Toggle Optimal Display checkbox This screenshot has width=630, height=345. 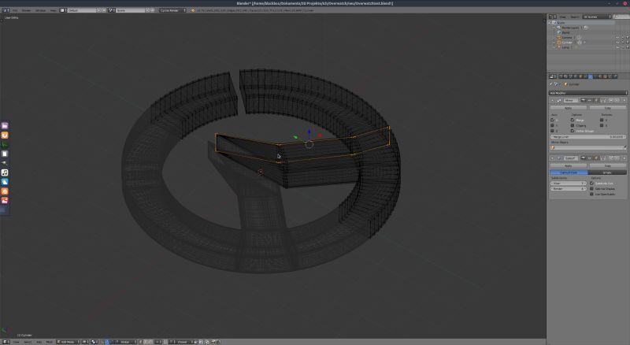click(592, 188)
